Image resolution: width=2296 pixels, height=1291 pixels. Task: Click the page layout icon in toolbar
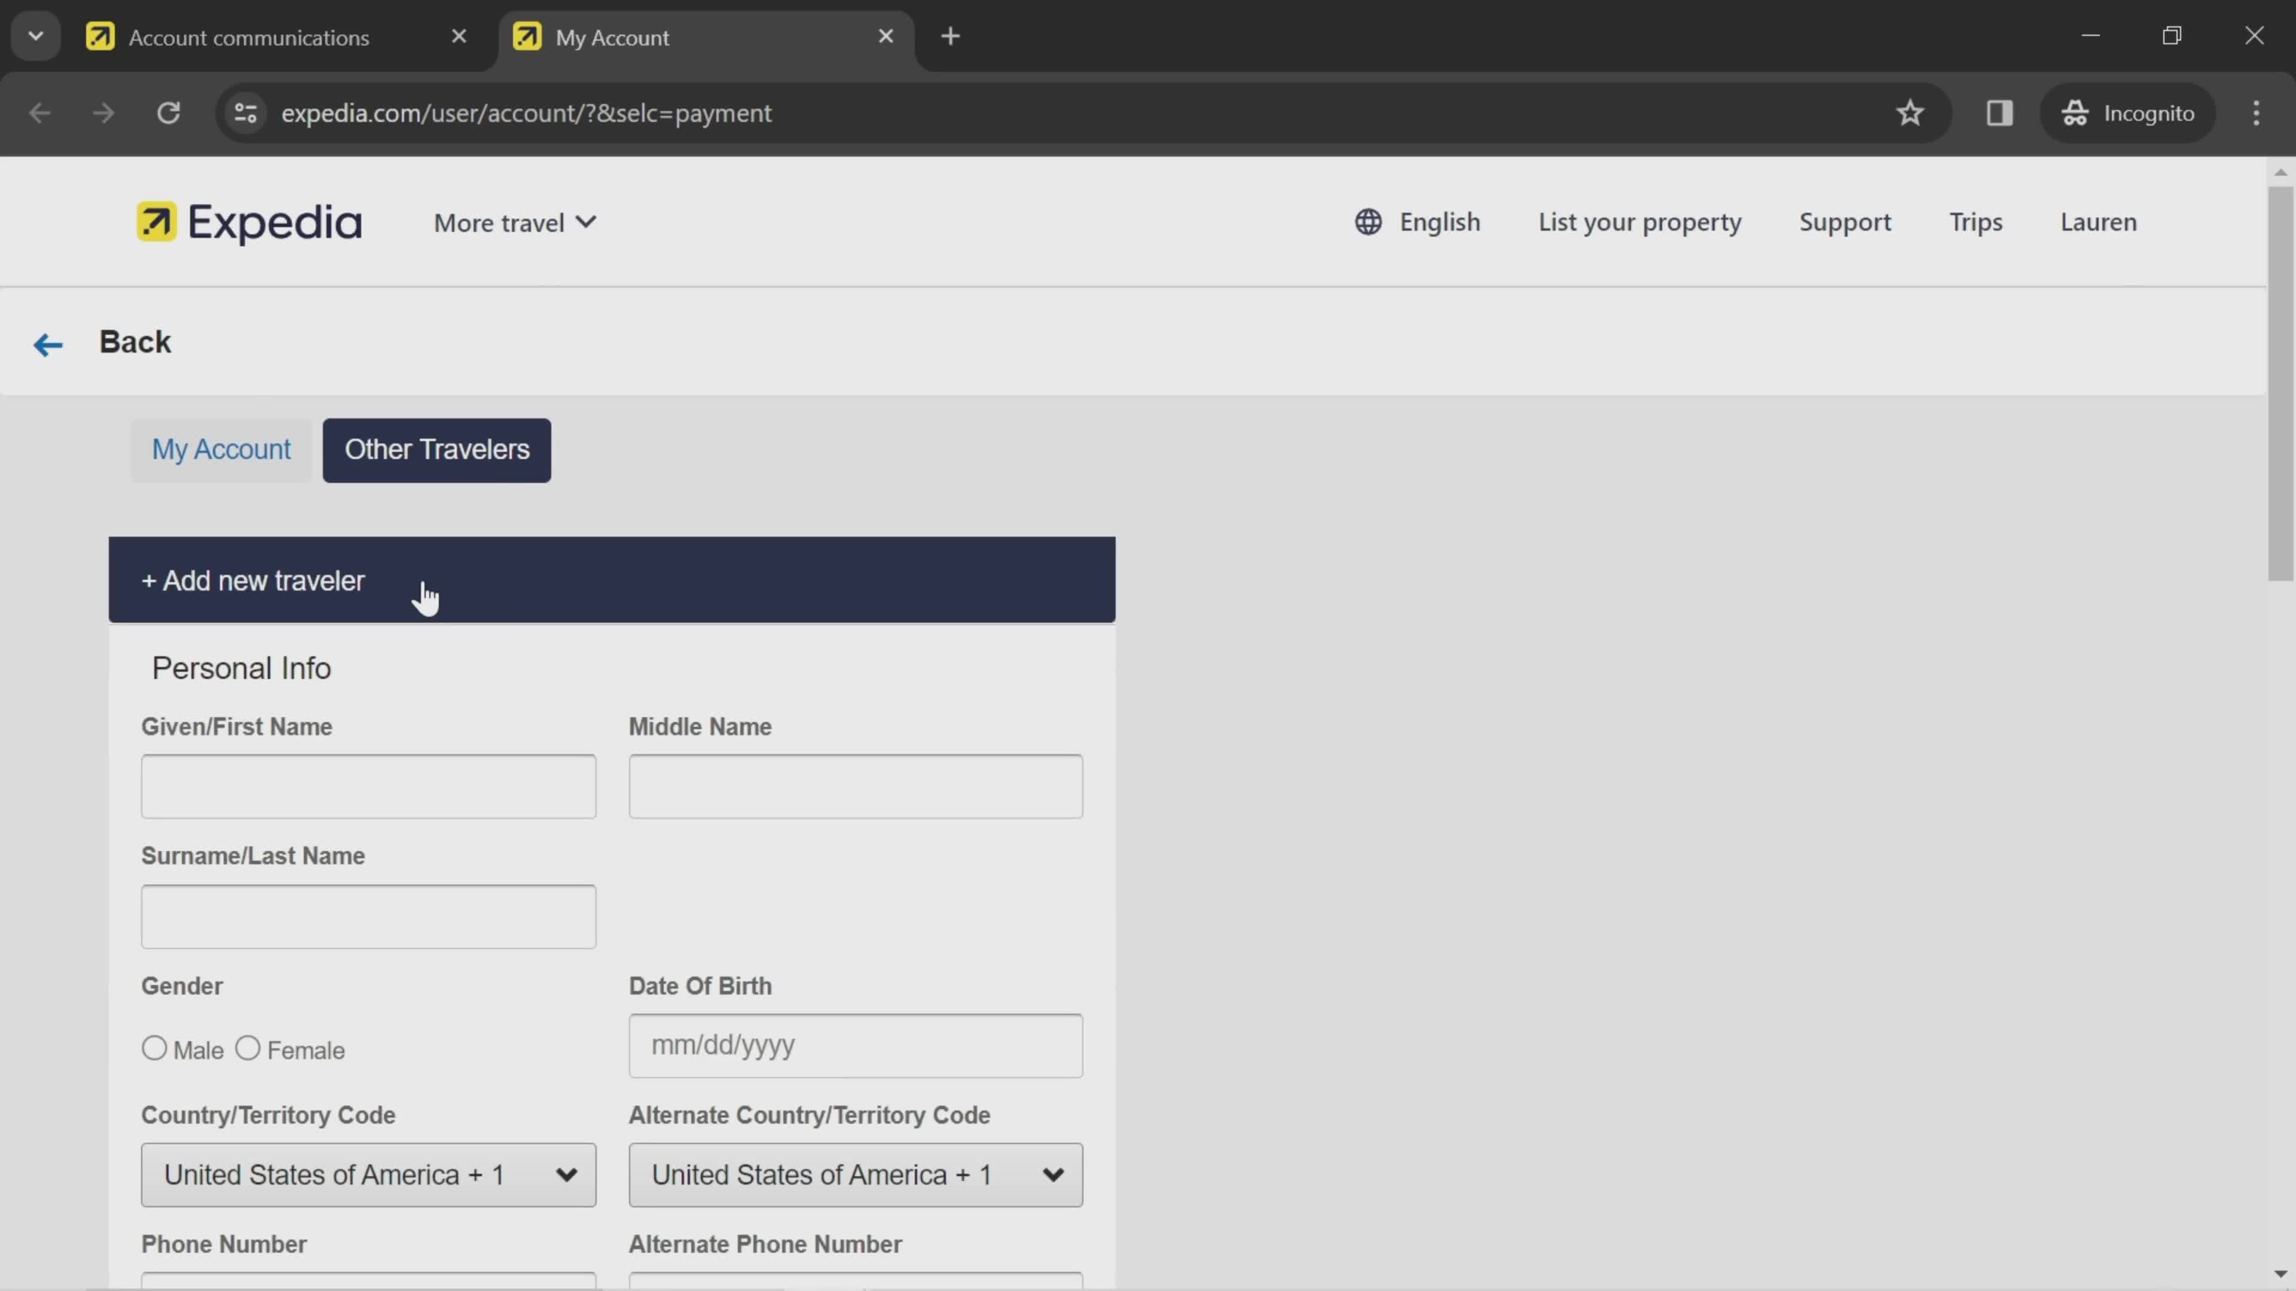[1998, 112]
